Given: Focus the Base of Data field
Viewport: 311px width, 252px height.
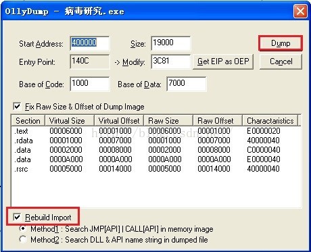Looking at the screenshot, I should coord(186,84).
